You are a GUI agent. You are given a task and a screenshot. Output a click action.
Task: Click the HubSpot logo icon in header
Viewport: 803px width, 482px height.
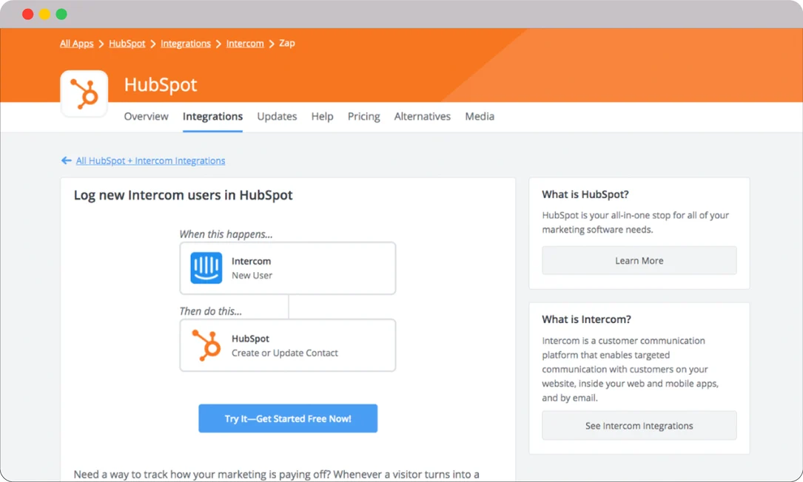[x=84, y=94]
